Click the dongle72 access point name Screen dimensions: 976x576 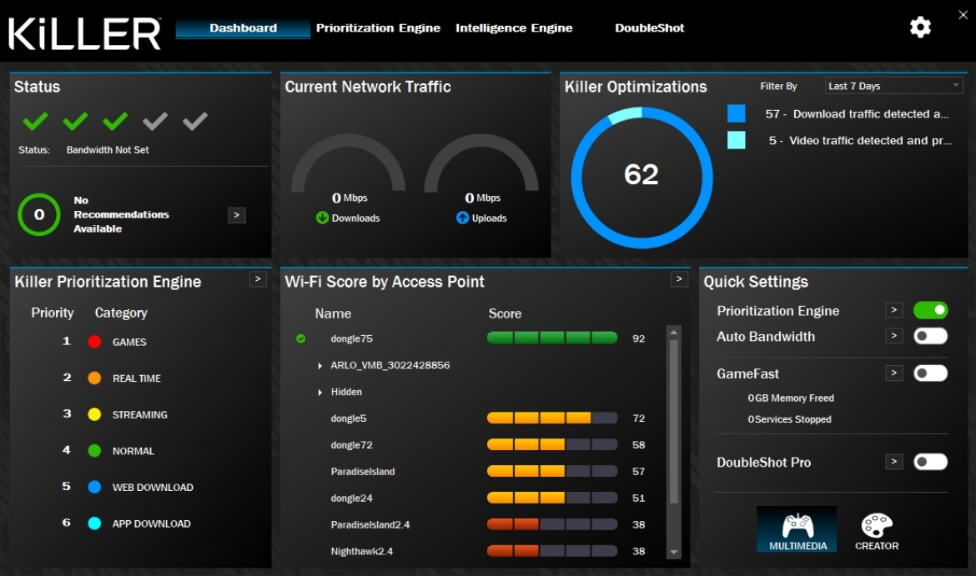(x=352, y=445)
